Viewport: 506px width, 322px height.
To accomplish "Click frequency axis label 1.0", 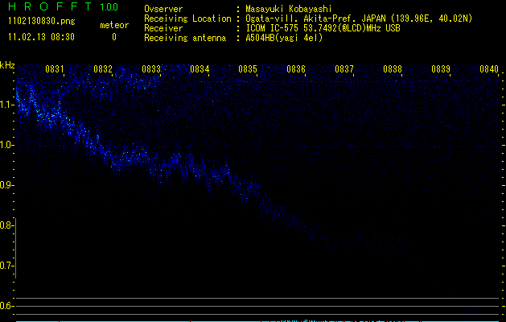I will tap(6, 145).
